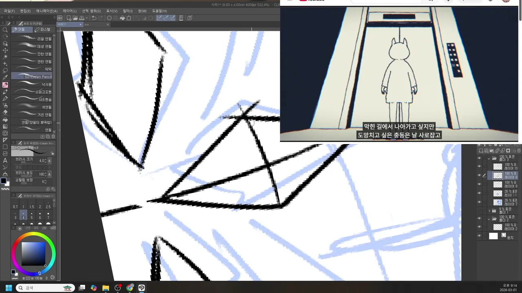Collapse the 폴더 2 layer folder
Image resolution: width=522 pixels, height=293 pixels.
(x=489, y=219)
